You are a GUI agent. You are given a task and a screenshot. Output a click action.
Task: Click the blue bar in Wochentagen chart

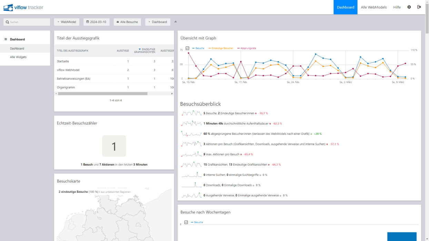tap(402, 237)
